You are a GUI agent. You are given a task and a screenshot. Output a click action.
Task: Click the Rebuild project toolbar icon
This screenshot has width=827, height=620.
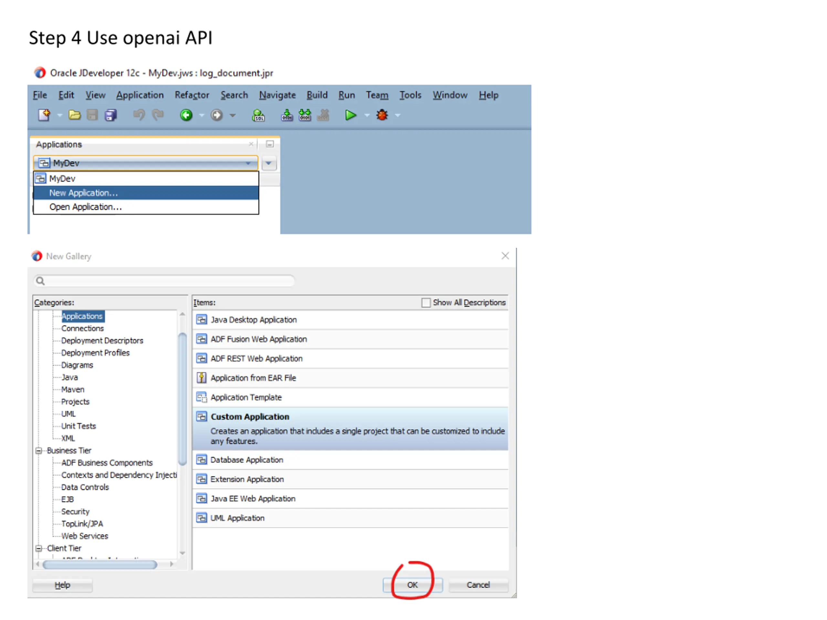(x=305, y=115)
